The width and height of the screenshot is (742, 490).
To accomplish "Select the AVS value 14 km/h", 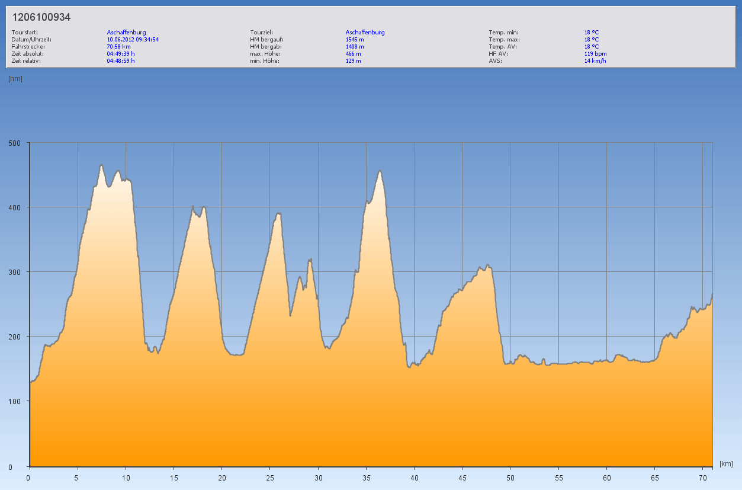I will click(x=595, y=60).
